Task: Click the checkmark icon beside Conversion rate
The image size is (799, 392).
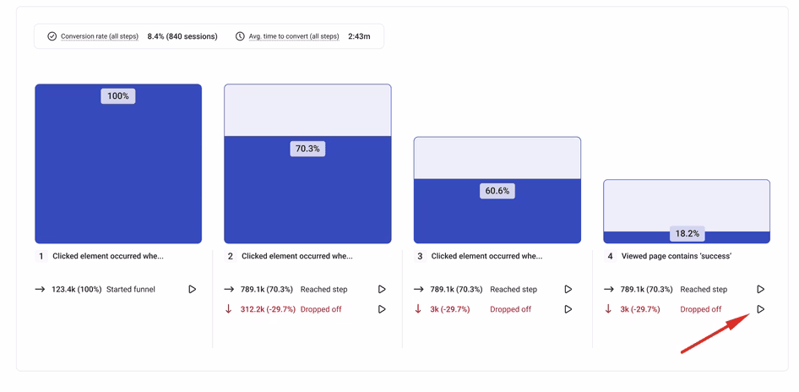Action: pyautogui.click(x=52, y=36)
